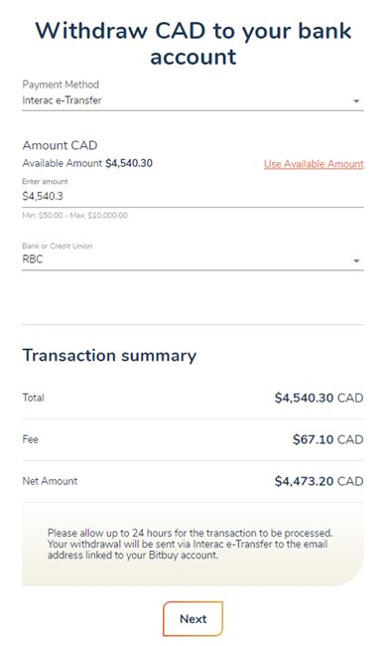Click the Total $4,540.30 CAD value
This screenshot has width=386, height=646.
[319, 398]
